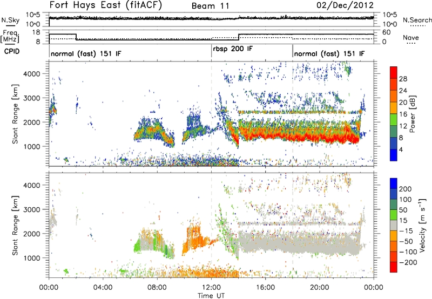
Task: Select the 'Velocity [m s-1]' colorbar title
Action: (423, 225)
